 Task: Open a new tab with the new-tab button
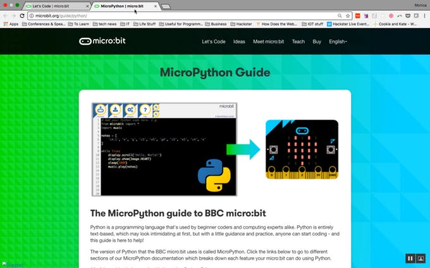pos(166,6)
